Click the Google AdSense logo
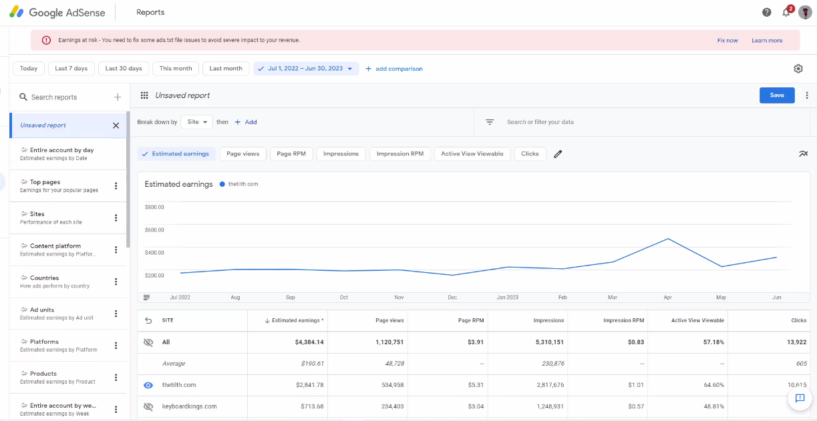817x421 pixels. tap(56, 12)
